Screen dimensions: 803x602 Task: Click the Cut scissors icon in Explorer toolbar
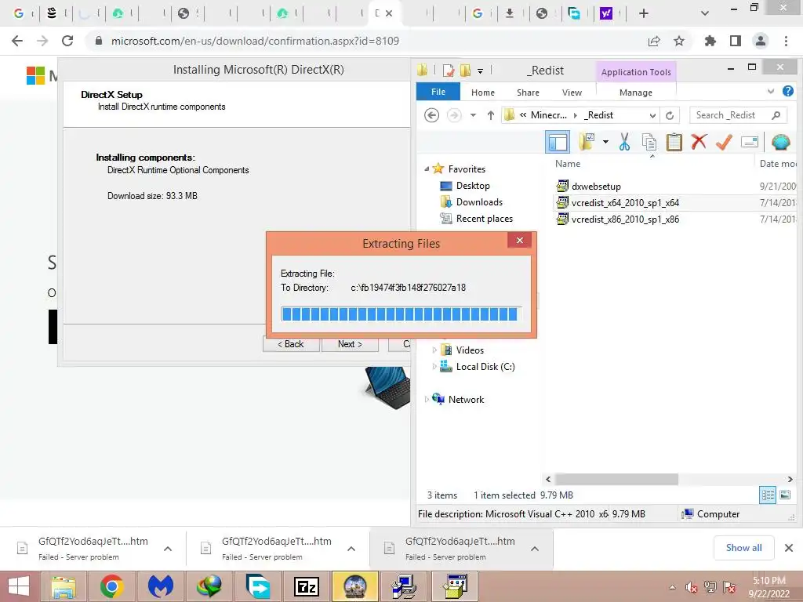[623, 142]
